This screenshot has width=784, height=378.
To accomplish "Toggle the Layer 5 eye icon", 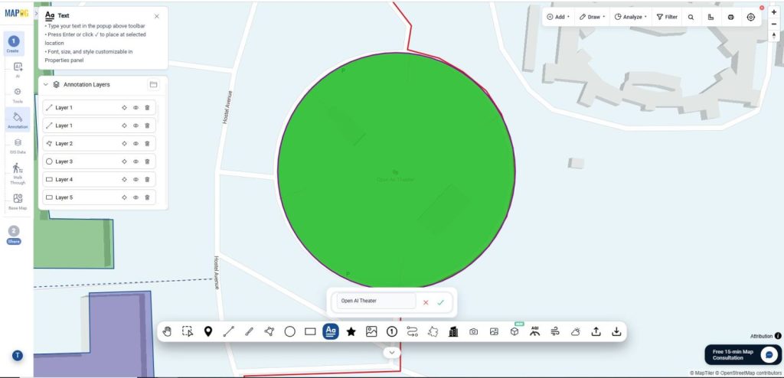I will (x=136, y=197).
